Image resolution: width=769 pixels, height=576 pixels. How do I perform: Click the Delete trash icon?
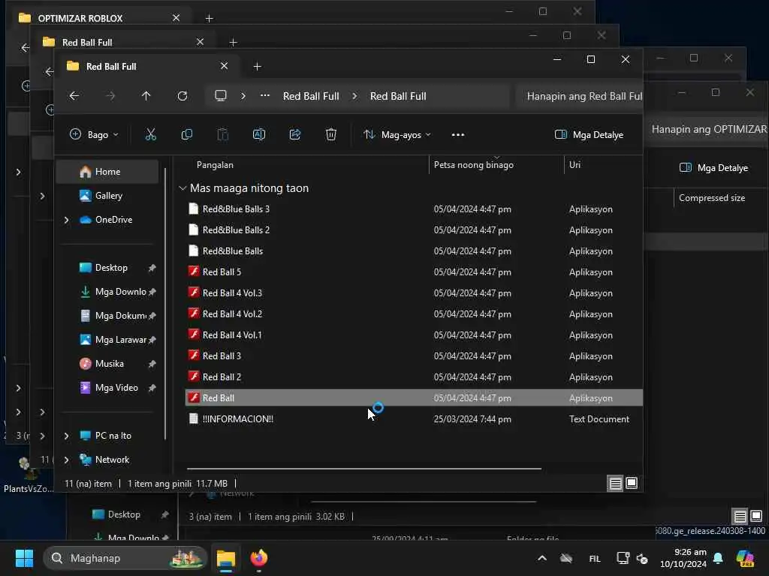[331, 135]
